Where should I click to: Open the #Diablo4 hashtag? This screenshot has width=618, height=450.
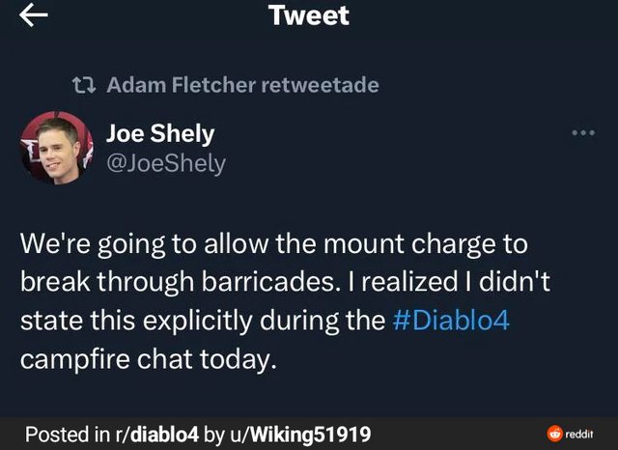tap(451, 320)
